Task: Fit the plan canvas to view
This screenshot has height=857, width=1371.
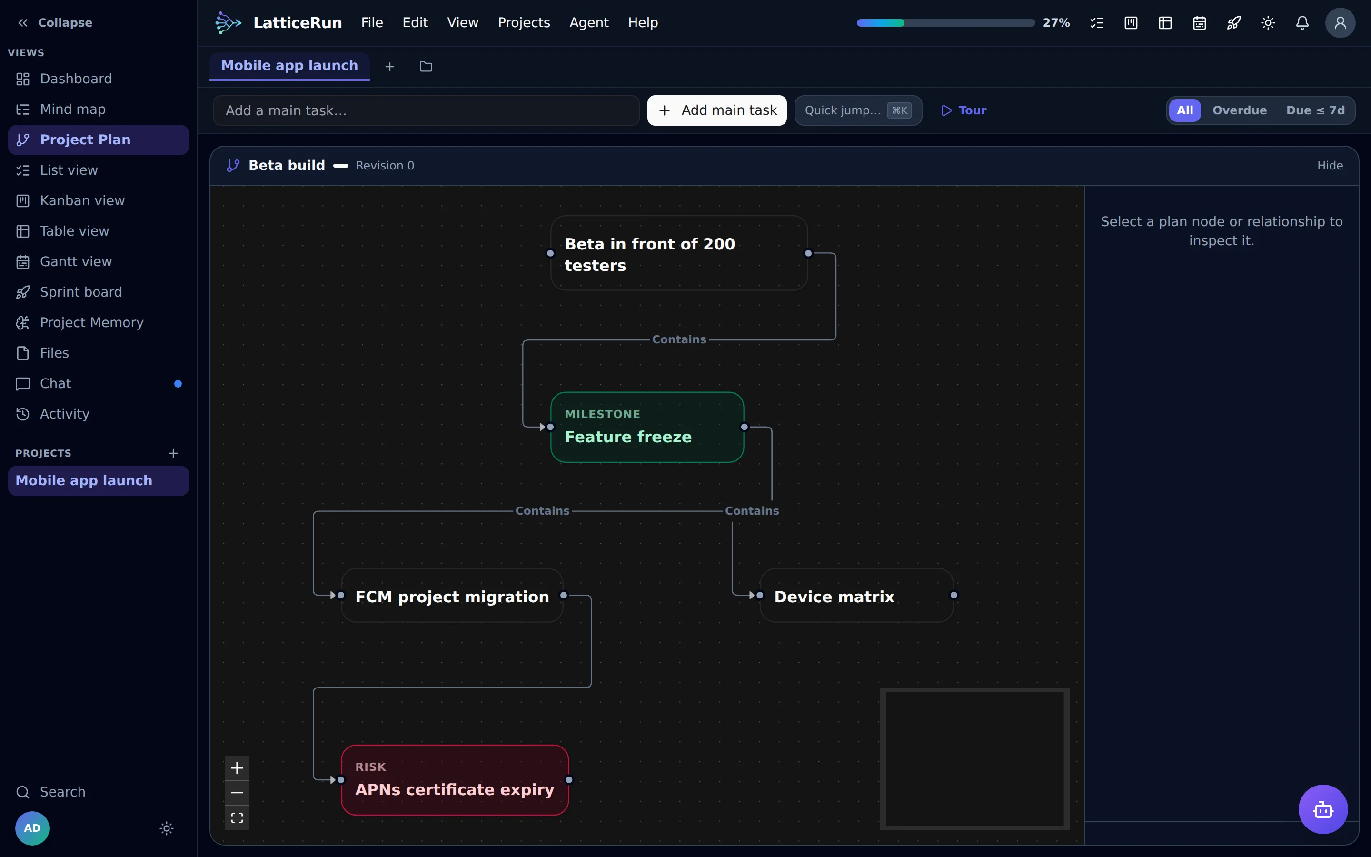Action: pos(237,817)
